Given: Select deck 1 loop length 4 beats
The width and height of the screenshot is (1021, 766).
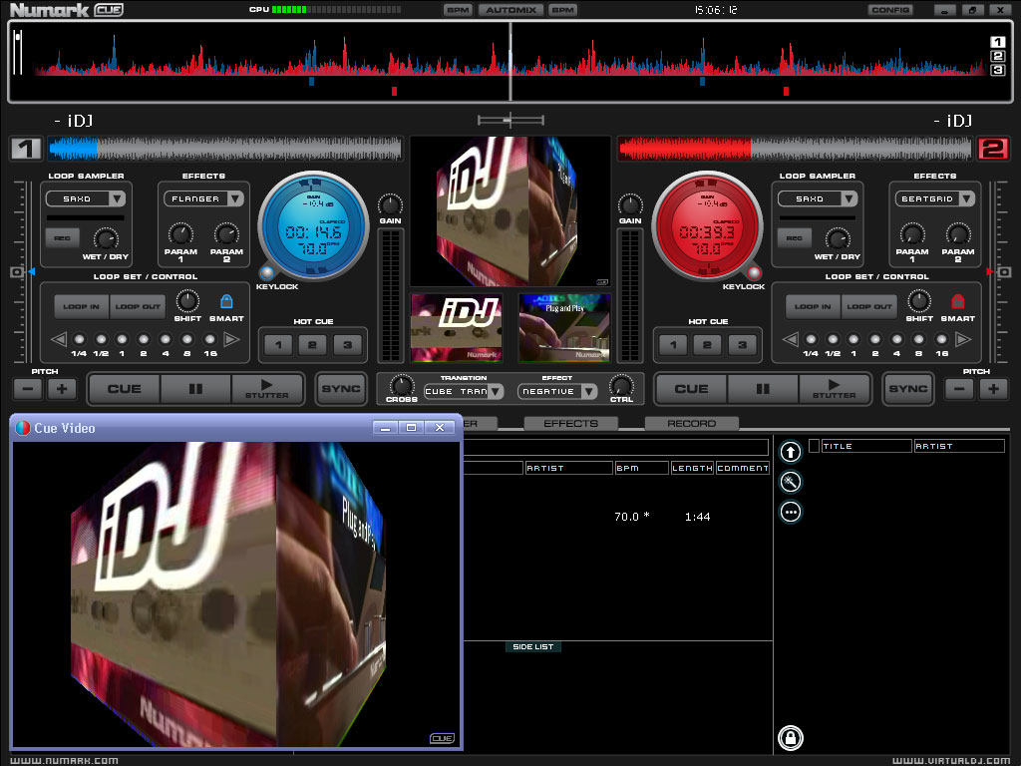Looking at the screenshot, I should click(166, 339).
